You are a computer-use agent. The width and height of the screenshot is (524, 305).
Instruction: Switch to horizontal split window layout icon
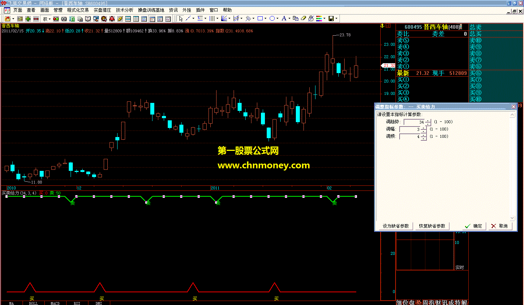tap(128, 19)
